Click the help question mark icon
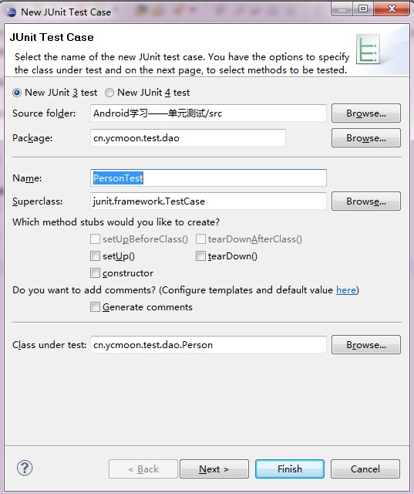Screen dimensions: 414x494 [x=25, y=468]
